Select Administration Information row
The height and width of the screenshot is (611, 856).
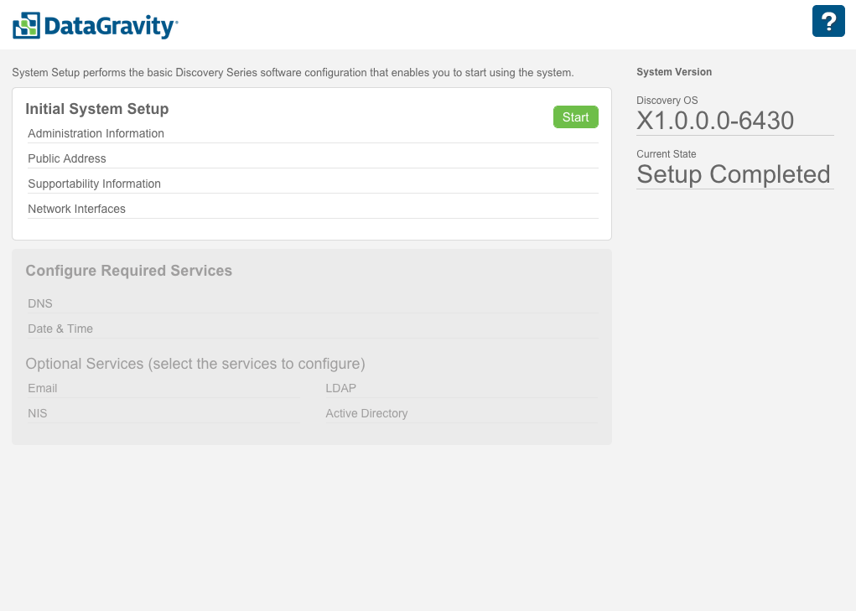coord(96,133)
